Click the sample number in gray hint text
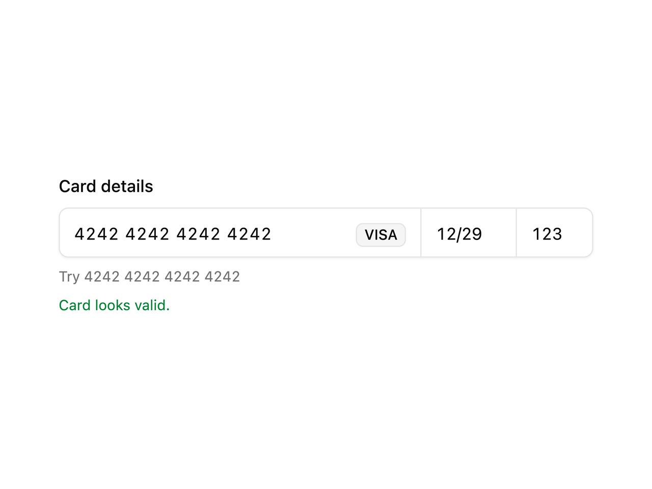The height and width of the screenshot is (489, 652). pos(162,277)
